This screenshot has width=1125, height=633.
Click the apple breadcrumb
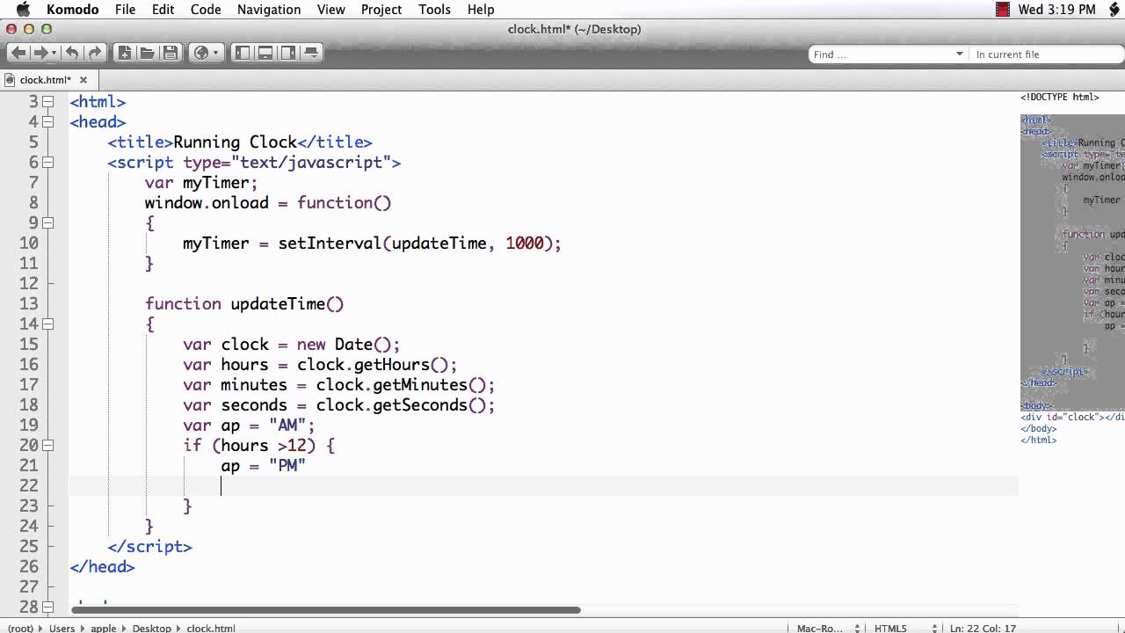(104, 628)
